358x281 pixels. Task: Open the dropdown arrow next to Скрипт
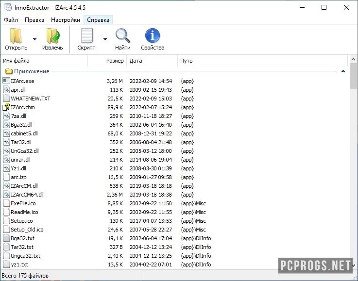coord(105,39)
